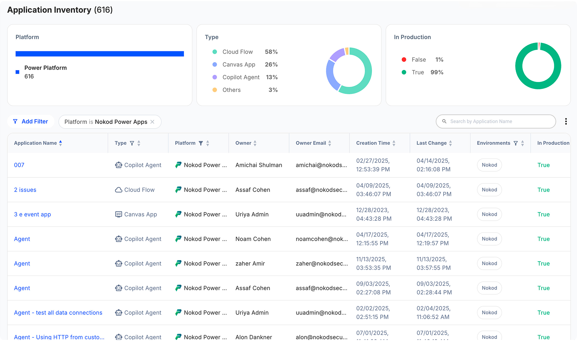577x341 pixels.
Task: Toggle the Cloud Flow legend item
Action: pyautogui.click(x=238, y=52)
